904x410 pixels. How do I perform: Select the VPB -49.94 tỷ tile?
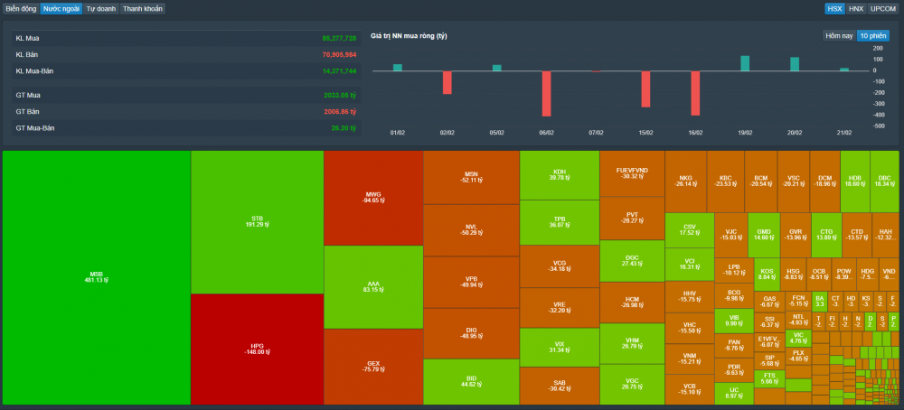[x=471, y=282]
